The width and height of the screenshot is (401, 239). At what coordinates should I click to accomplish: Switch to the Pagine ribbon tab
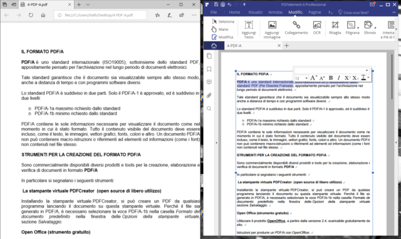click(x=315, y=13)
